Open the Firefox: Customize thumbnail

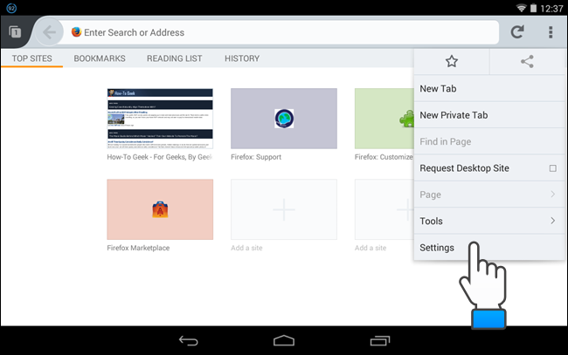384,119
